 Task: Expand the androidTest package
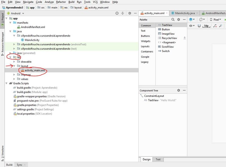14,44
